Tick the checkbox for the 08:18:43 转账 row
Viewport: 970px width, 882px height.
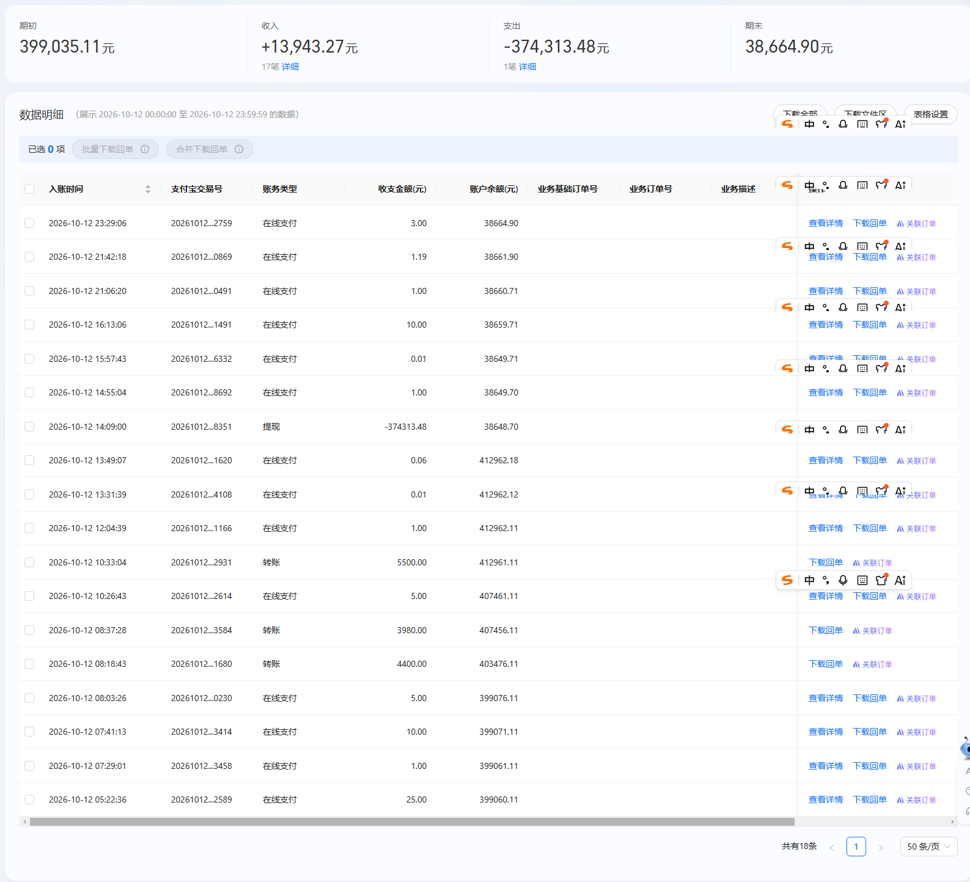[x=29, y=664]
